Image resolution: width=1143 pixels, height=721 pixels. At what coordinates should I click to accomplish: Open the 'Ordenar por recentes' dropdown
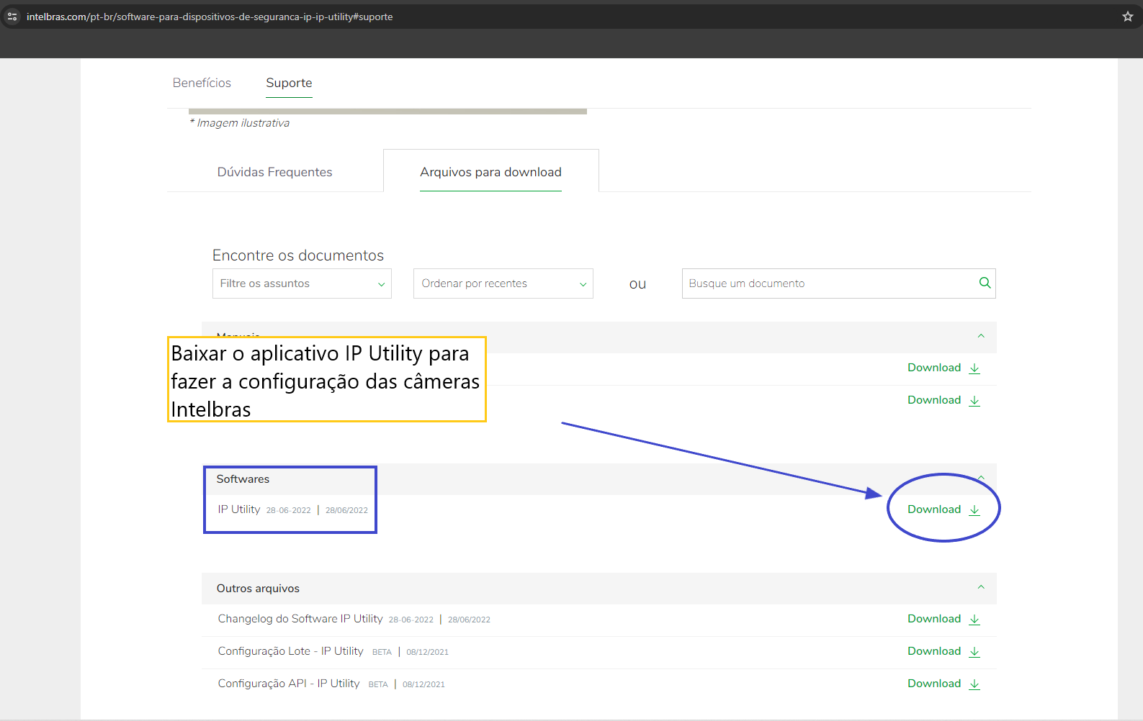503,284
